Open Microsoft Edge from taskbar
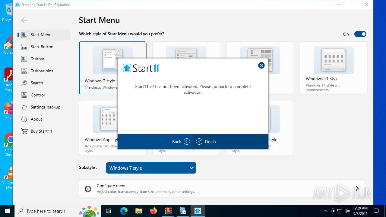This screenshot has height=217, width=386. pos(124,211)
